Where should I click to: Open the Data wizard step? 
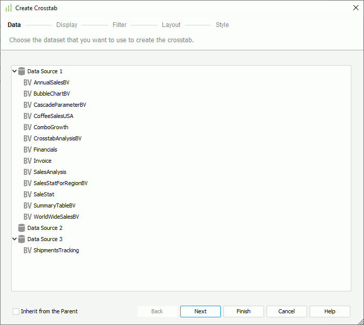(x=14, y=24)
